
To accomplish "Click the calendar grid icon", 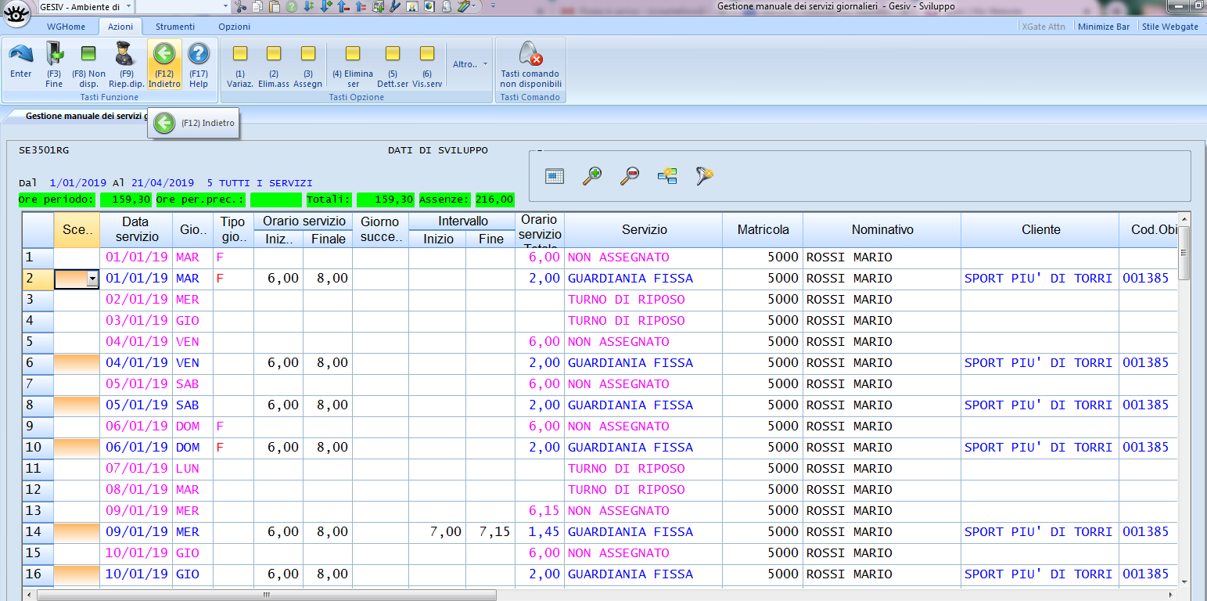I will [x=555, y=175].
